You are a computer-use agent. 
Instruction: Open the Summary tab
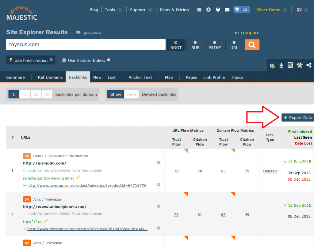coord(16,77)
